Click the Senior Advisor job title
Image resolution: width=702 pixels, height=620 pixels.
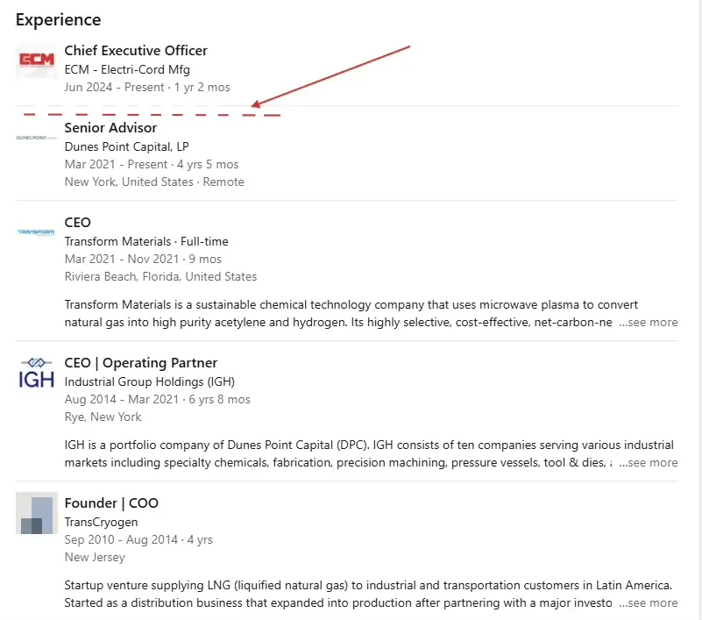click(x=110, y=128)
